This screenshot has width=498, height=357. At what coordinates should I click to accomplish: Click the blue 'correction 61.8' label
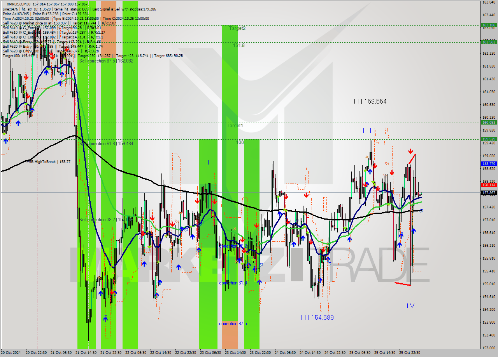(233, 283)
